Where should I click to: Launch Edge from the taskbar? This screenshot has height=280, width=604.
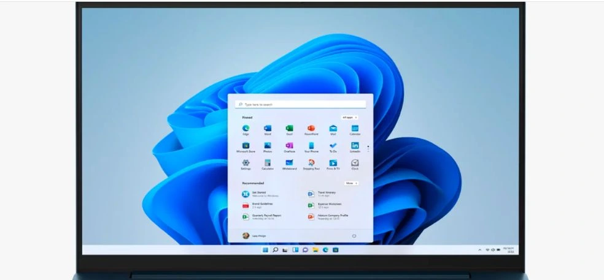(x=325, y=250)
